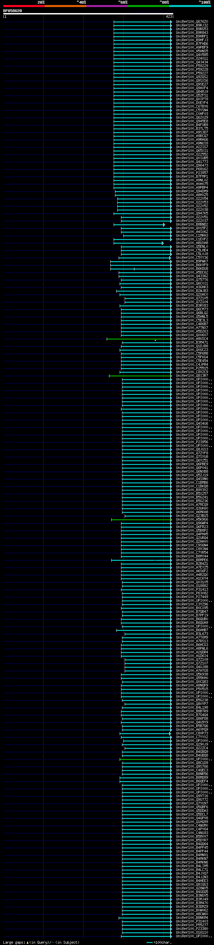Click the green alignment bar for UniRef100_Q8I3R7
The width and height of the screenshot is (214, 945).
pos(140,376)
